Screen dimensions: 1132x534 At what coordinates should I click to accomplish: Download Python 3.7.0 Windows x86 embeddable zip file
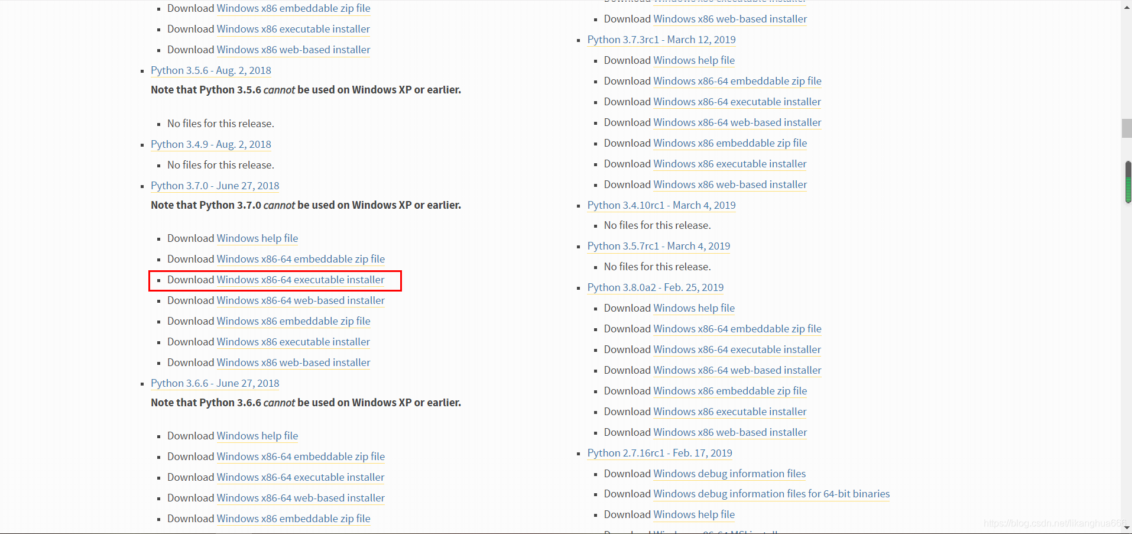pyautogui.click(x=293, y=321)
